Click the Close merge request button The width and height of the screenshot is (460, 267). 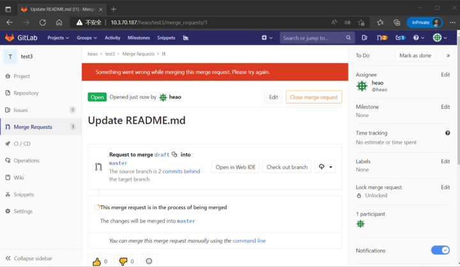(314, 97)
